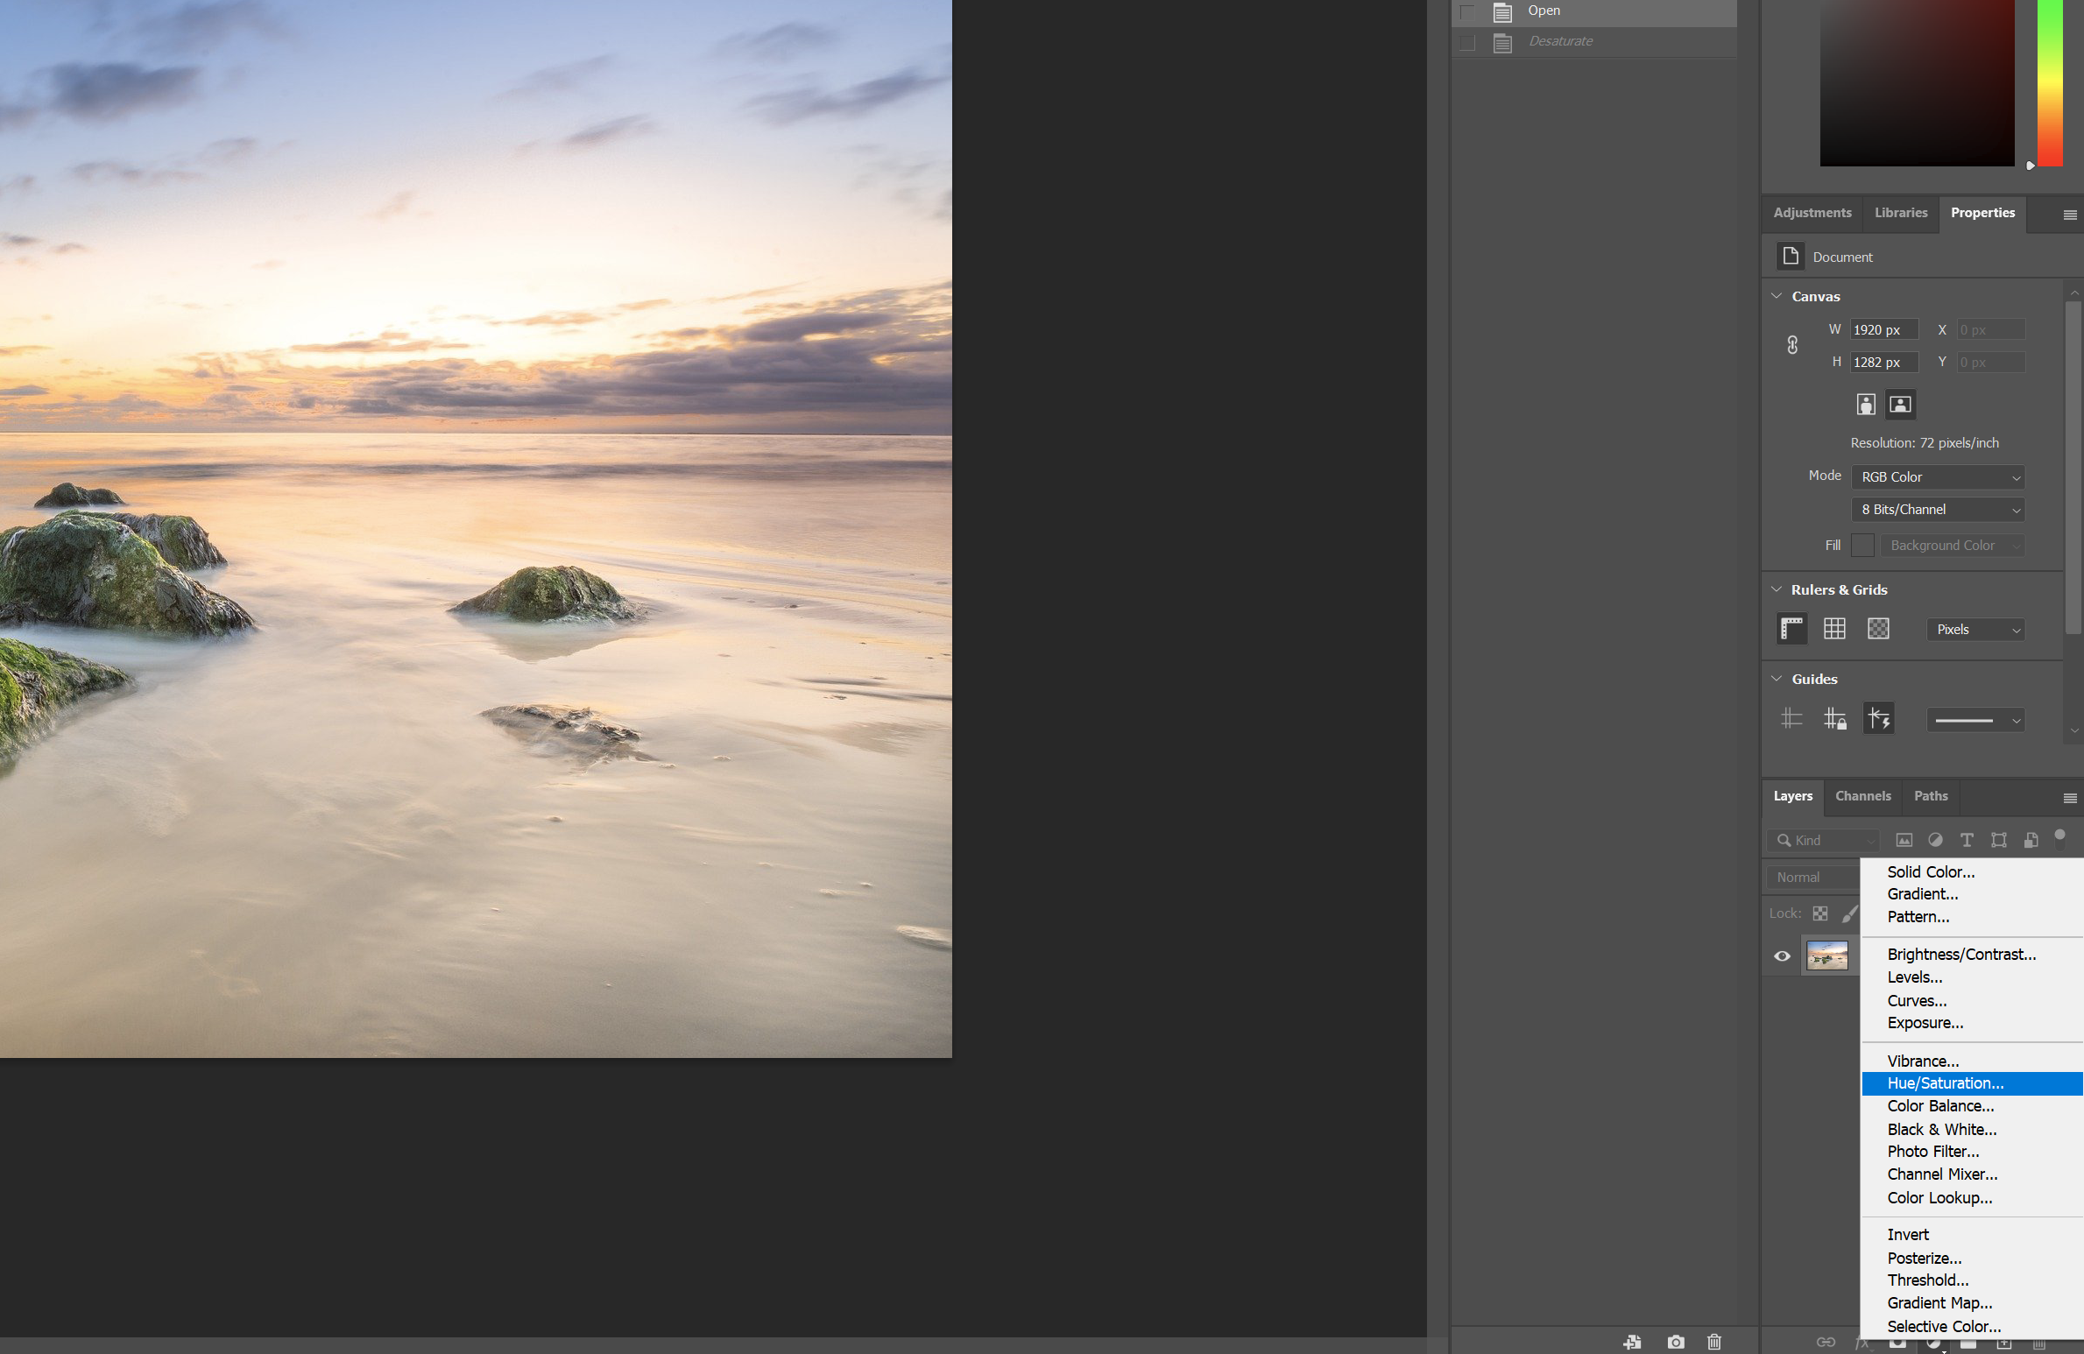Click the vertical hue spectrum slider
Viewport: 2084px width, 1354px height.
pyautogui.click(x=2049, y=83)
